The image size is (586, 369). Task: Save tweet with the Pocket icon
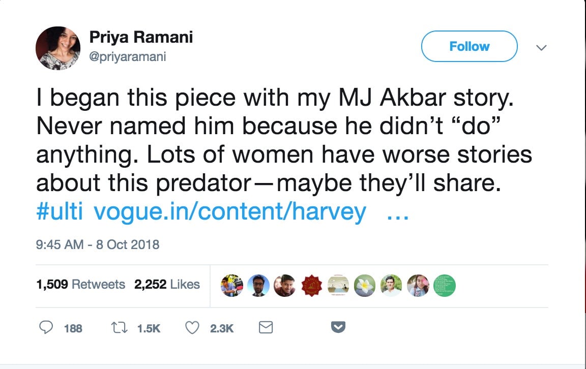338,327
